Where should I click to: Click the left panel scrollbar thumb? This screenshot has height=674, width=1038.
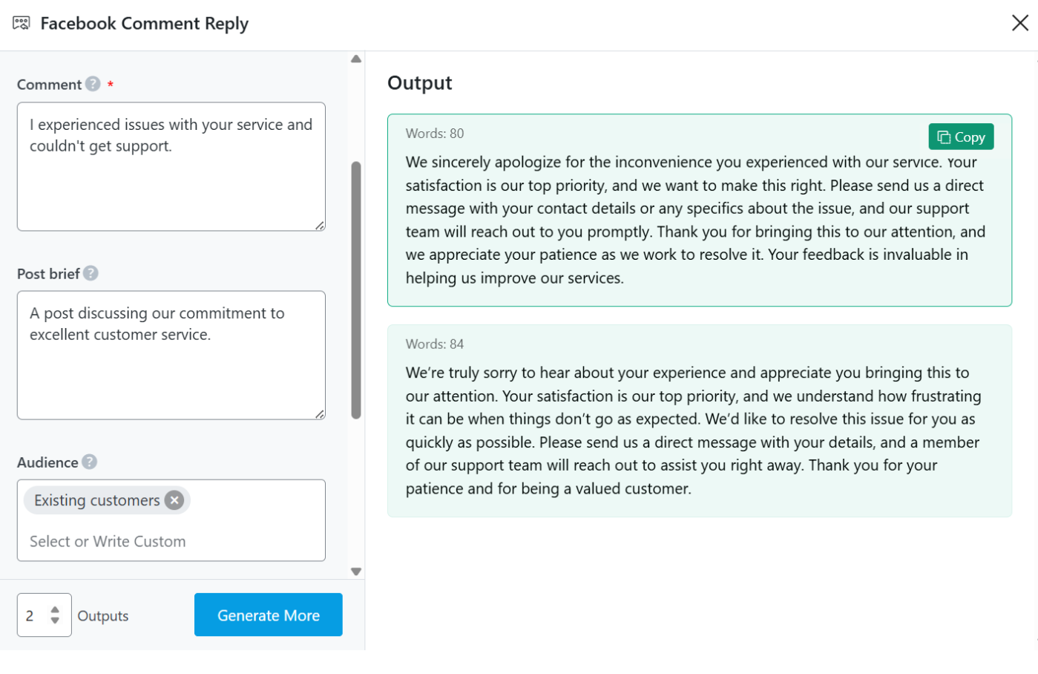point(356,289)
